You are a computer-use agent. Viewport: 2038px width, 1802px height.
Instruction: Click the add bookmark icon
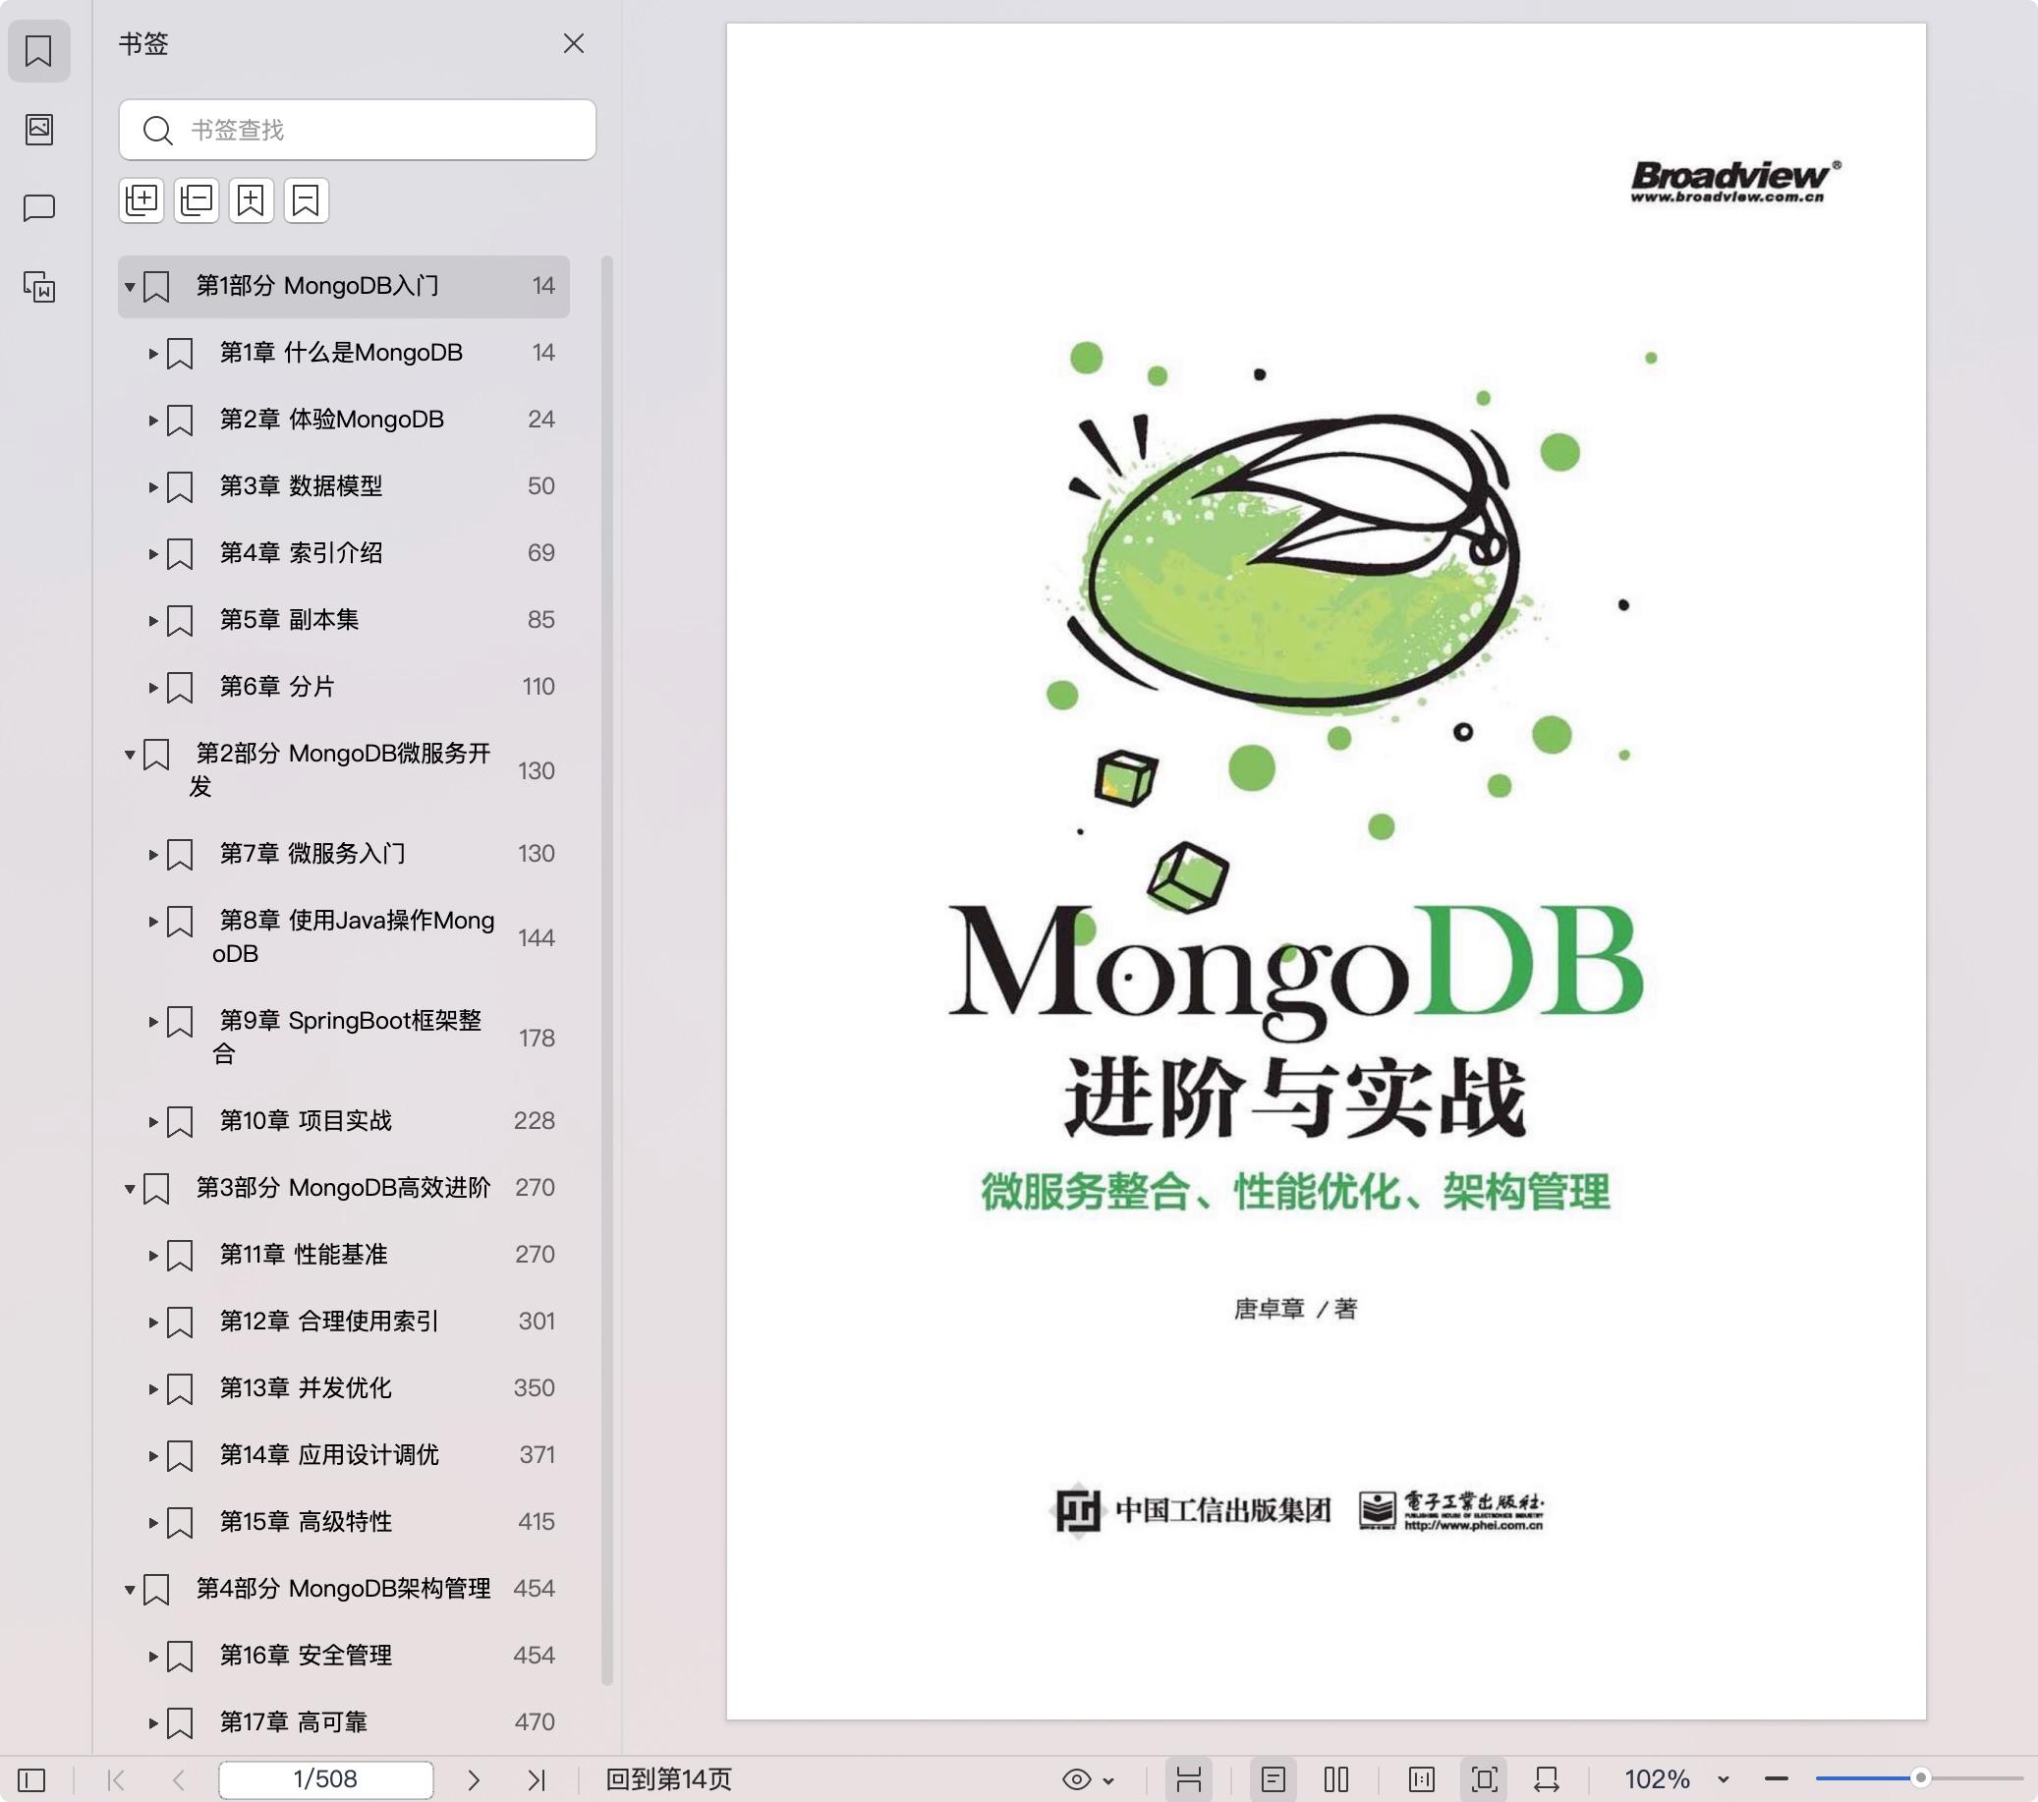tap(252, 200)
